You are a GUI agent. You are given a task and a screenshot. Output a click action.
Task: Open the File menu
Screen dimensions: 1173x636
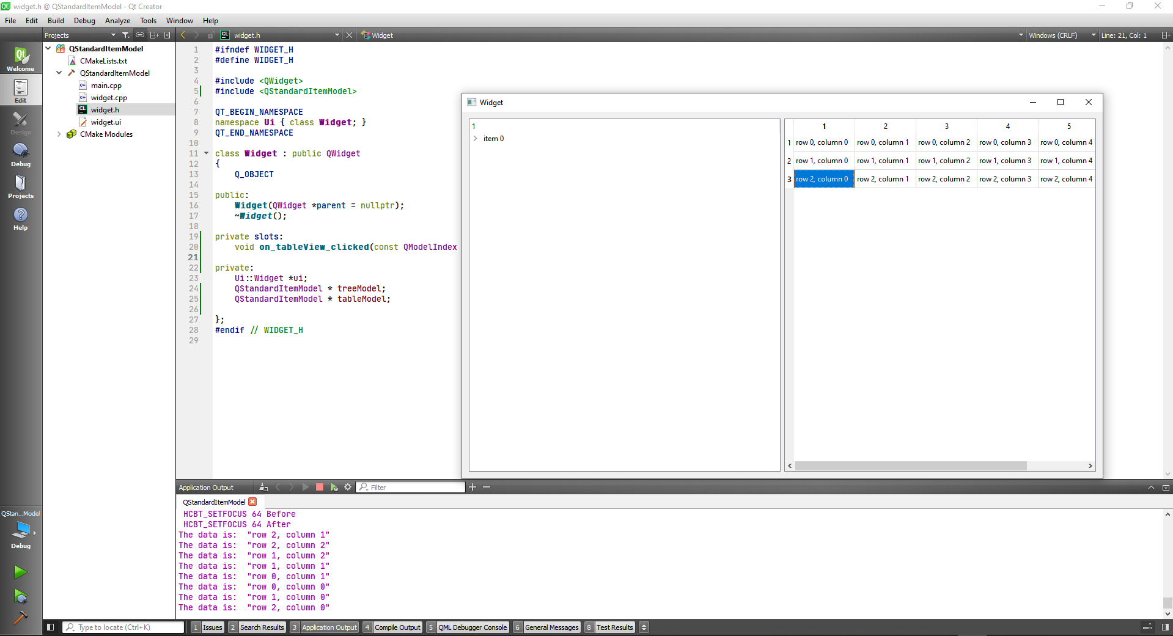10,20
